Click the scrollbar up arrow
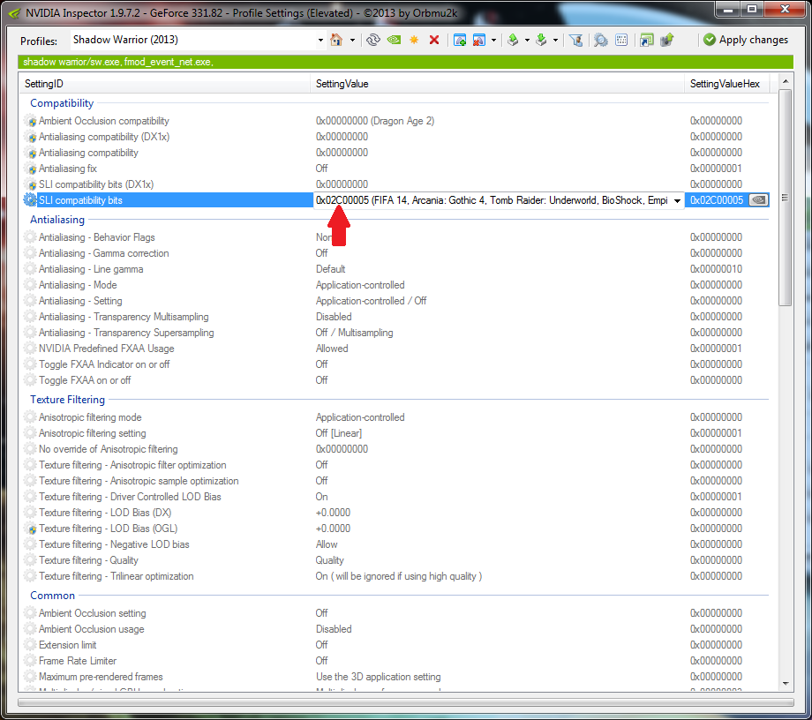 [x=785, y=81]
